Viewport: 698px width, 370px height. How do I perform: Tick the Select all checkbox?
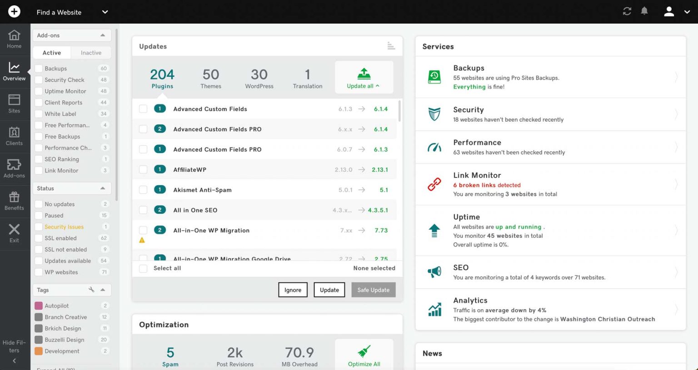(143, 268)
